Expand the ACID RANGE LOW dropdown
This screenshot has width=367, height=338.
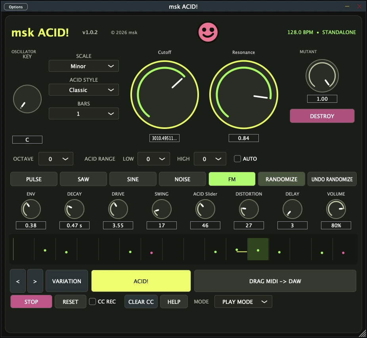click(x=153, y=159)
